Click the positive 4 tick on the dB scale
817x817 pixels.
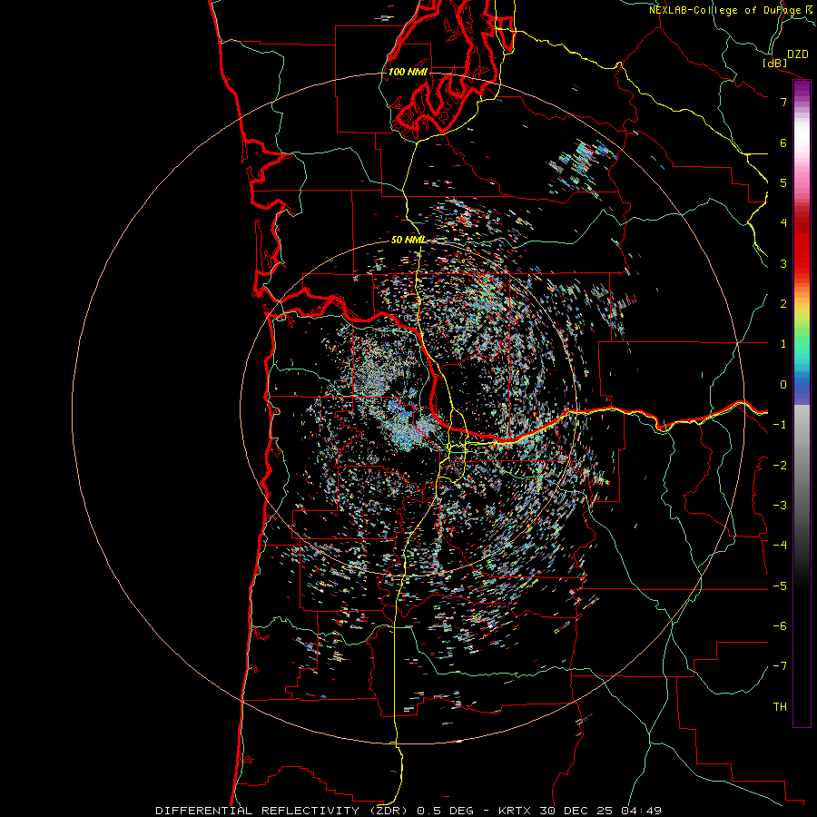coord(783,223)
